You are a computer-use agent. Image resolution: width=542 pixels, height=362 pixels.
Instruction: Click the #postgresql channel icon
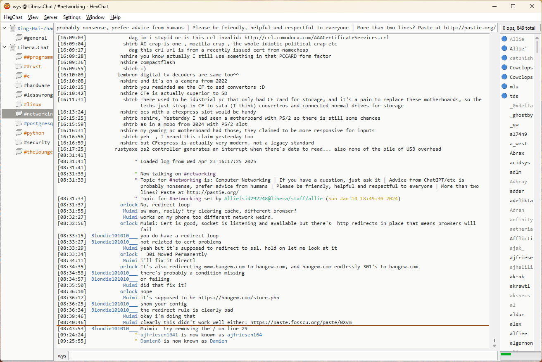[19, 123]
